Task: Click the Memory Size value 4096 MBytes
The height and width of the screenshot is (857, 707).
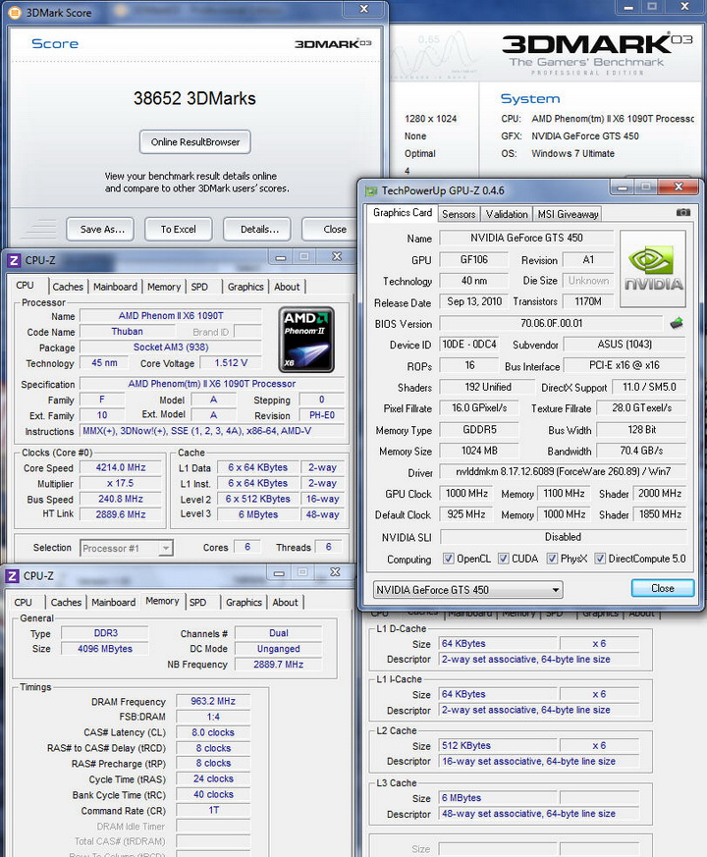Action: [x=105, y=649]
